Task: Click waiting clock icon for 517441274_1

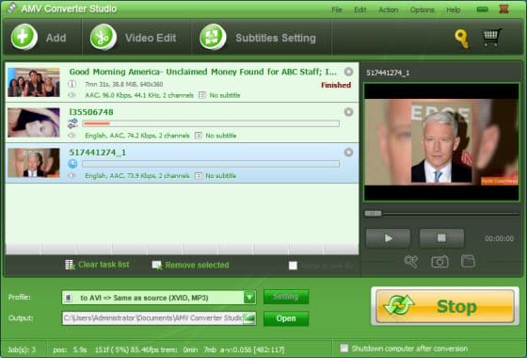Action: click(72, 164)
